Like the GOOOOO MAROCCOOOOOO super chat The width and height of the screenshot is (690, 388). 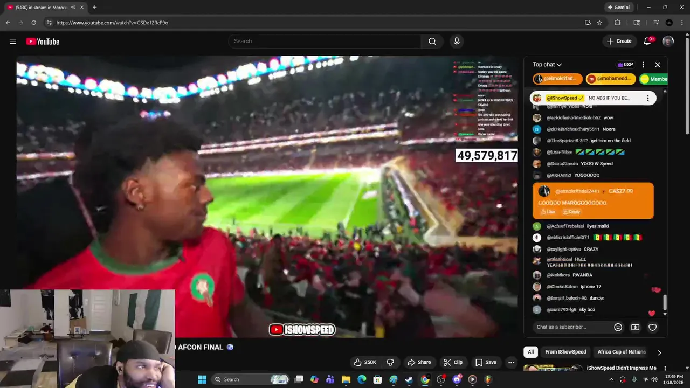(548, 212)
